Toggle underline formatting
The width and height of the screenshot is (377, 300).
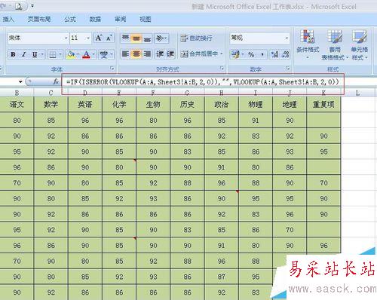(35, 54)
